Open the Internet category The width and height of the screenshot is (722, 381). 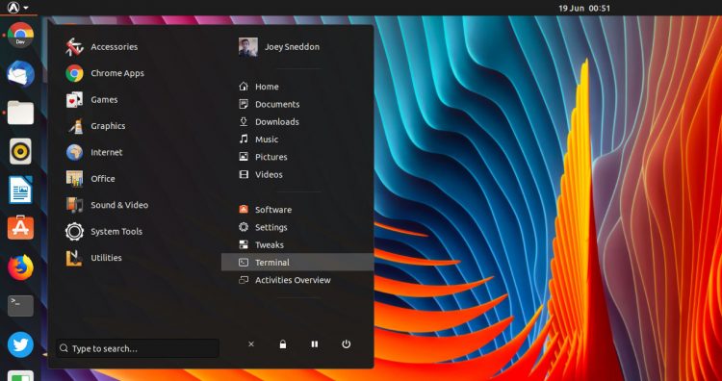click(x=93, y=152)
